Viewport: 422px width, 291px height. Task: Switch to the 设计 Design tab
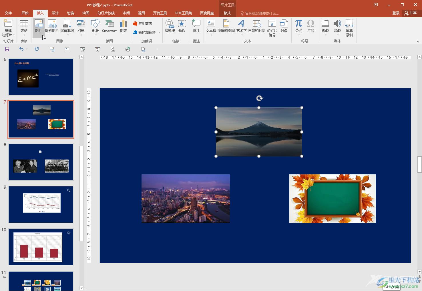tap(55, 13)
